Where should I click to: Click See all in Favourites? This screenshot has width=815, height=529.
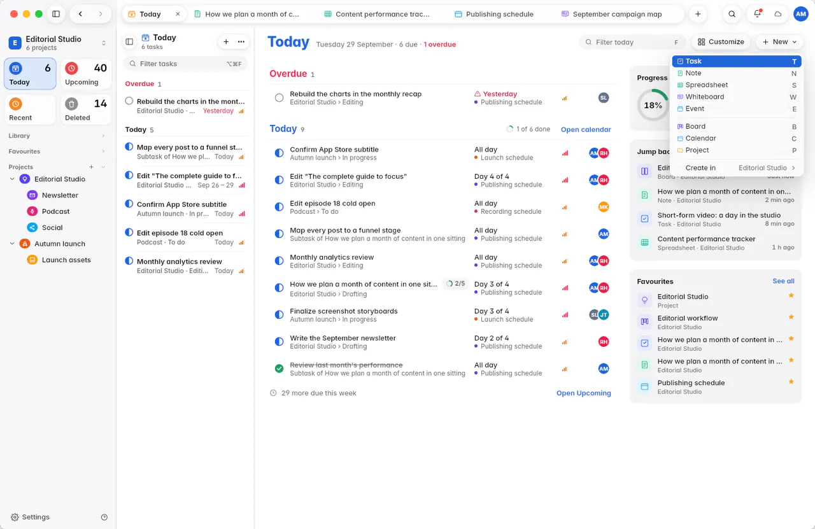tap(783, 281)
